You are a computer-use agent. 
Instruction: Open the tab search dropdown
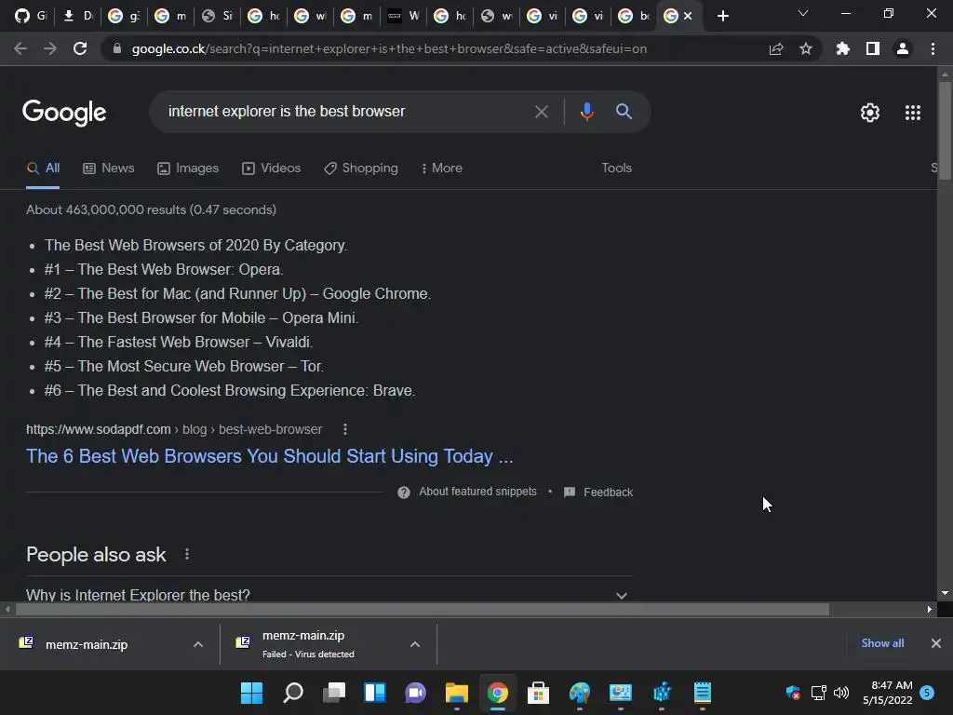coord(803,13)
